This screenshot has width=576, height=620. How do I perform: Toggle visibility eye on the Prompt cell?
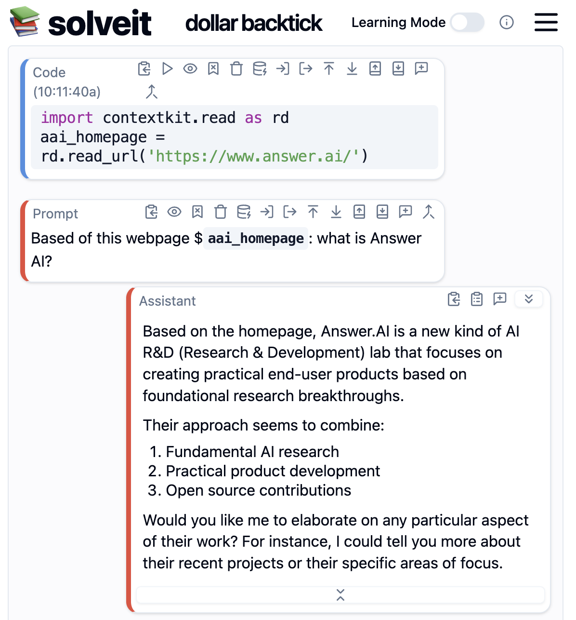coord(174,212)
